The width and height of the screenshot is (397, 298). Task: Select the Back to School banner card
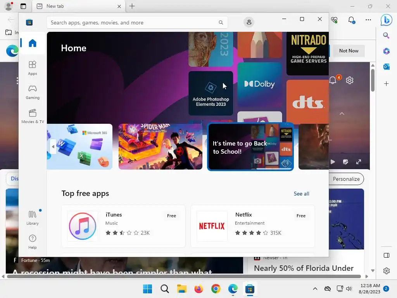click(250, 146)
